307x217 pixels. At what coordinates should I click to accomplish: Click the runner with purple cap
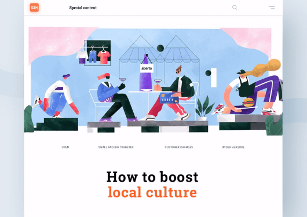click(x=56, y=97)
